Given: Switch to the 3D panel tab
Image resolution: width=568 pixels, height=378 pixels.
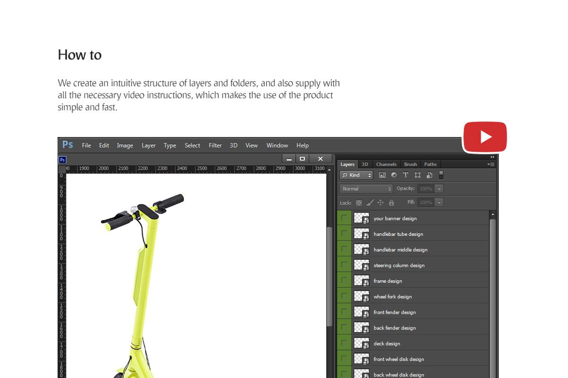Looking at the screenshot, I should (364, 164).
